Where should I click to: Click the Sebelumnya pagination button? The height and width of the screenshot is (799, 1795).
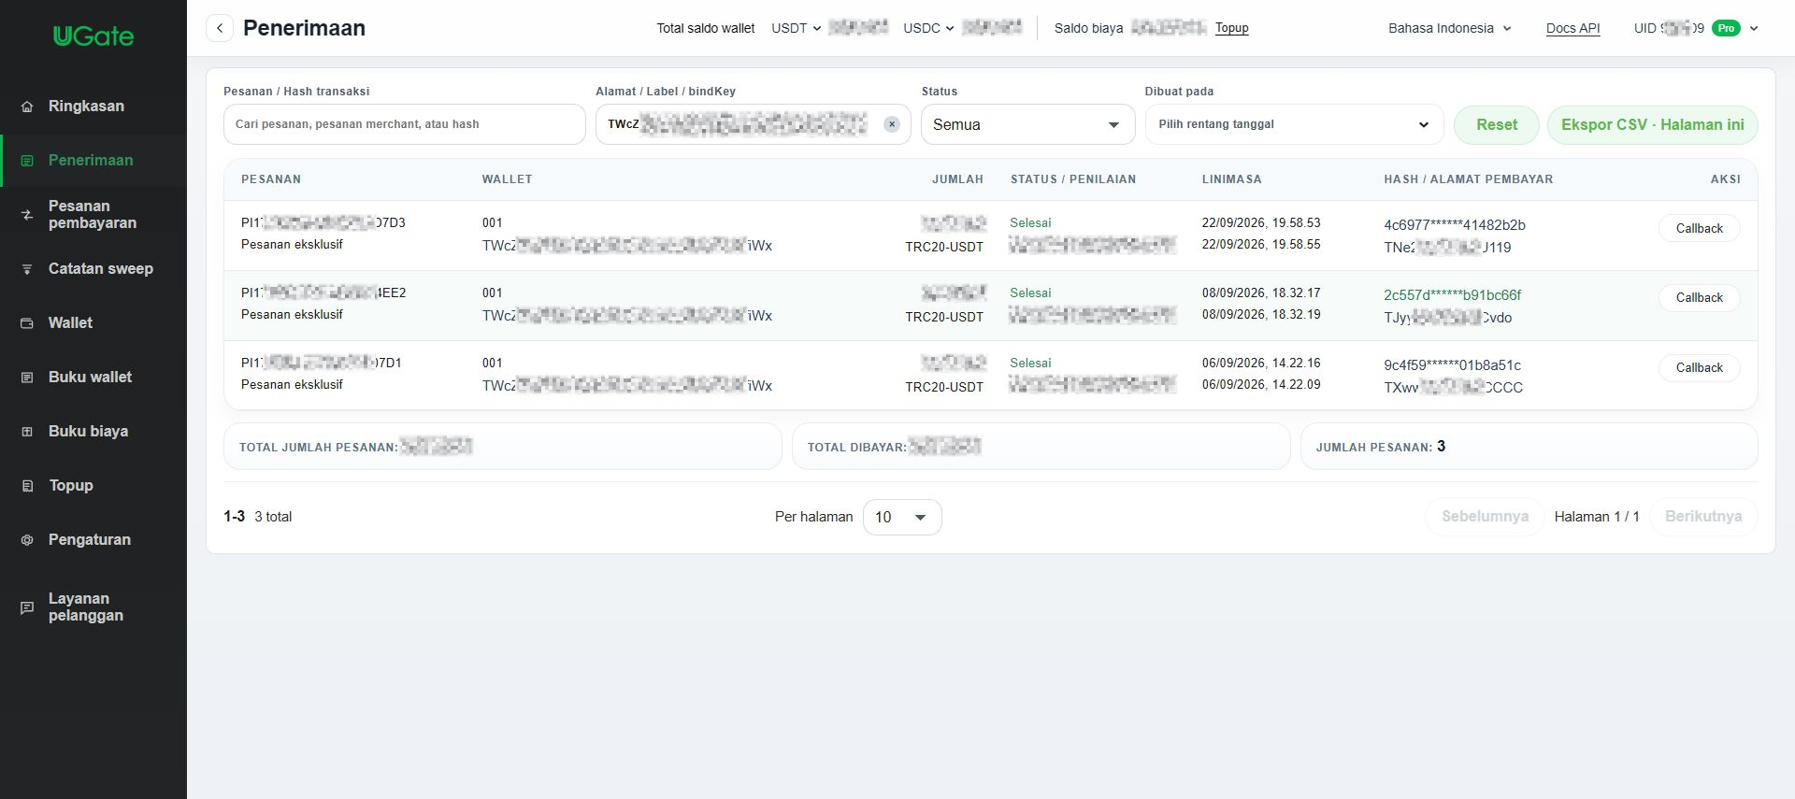1485,517
